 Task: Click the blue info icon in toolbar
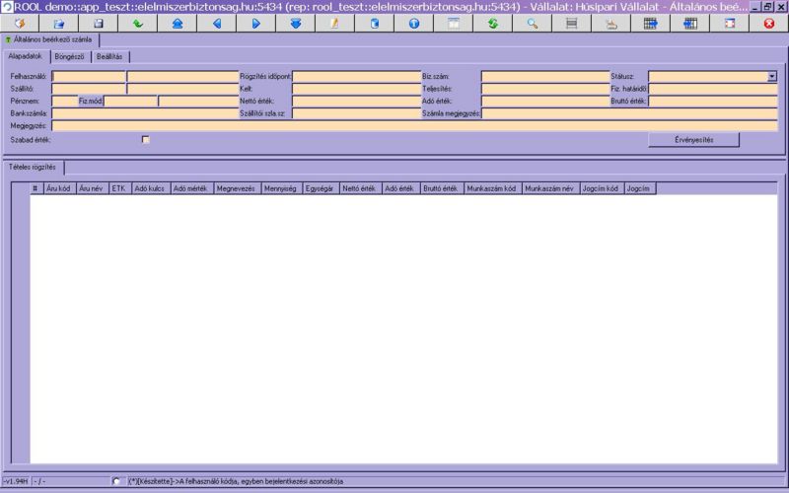coord(413,23)
